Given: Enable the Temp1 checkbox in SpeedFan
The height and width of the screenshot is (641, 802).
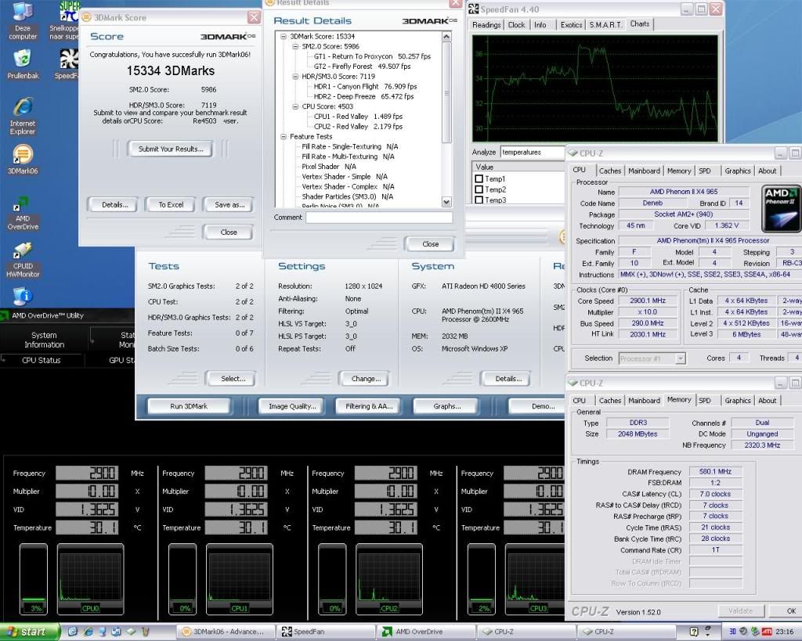Looking at the screenshot, I should (x=479, y=179).
